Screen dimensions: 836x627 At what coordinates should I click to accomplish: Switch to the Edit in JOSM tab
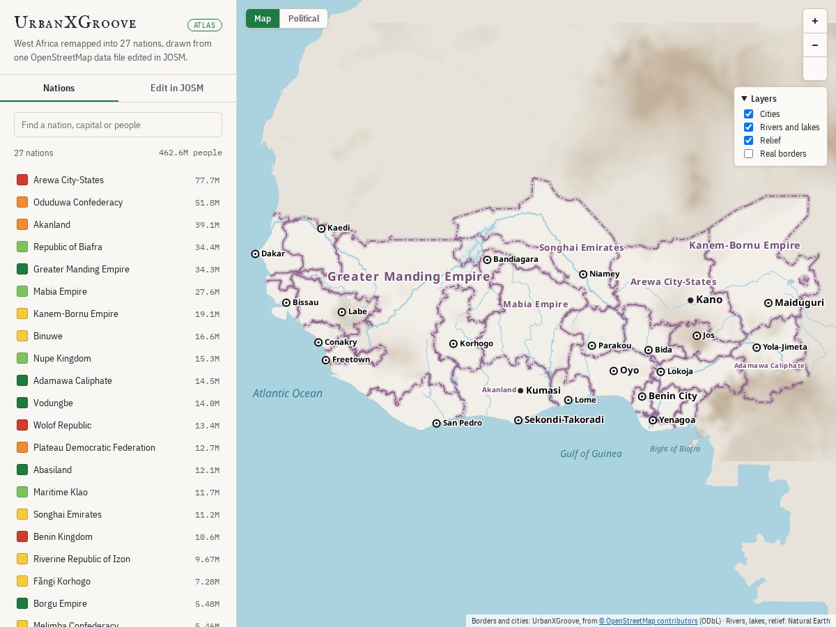[x=177, y=88]
